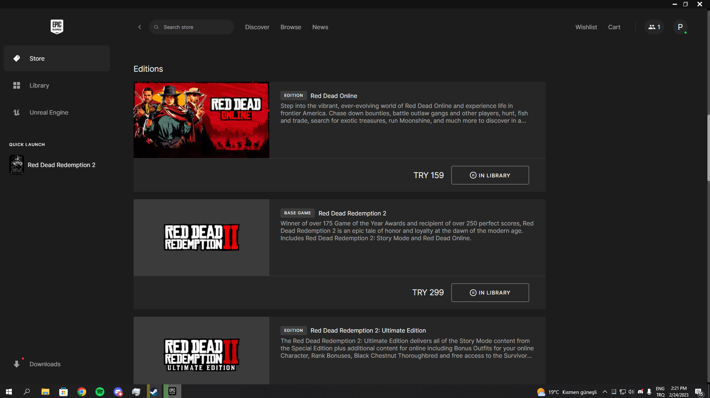Viewport: 710px width, 398px height.
Task: Open the profile avatar P
Action: pyautogui.click(x=680, y=27)
